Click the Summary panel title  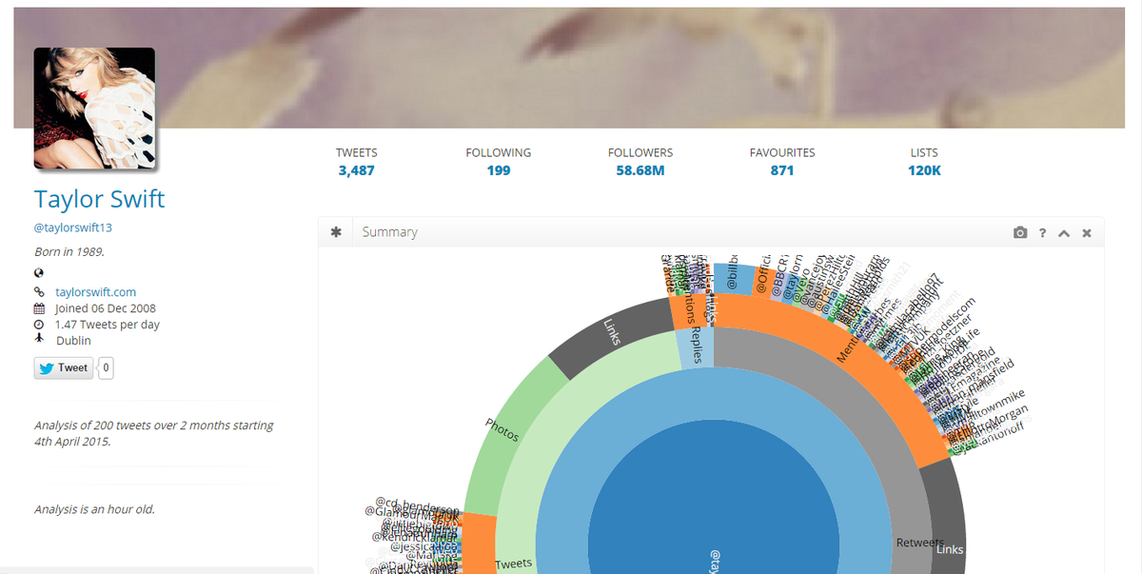389,232
